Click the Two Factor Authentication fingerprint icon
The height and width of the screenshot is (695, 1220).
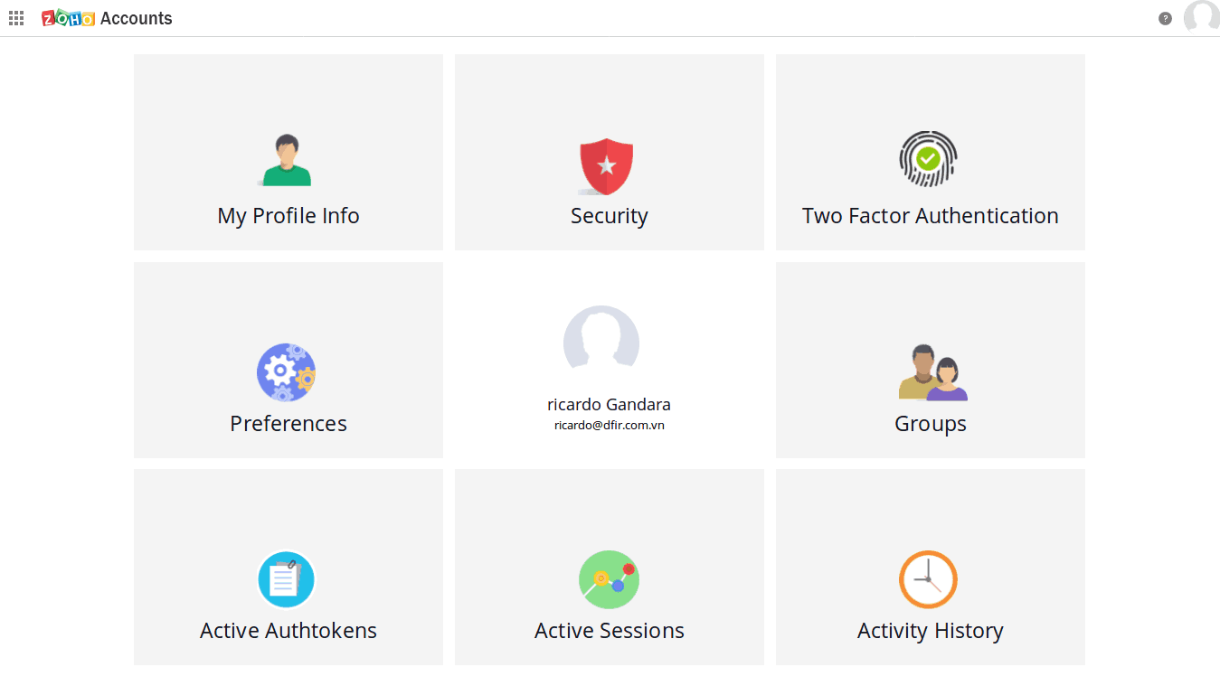928,160
